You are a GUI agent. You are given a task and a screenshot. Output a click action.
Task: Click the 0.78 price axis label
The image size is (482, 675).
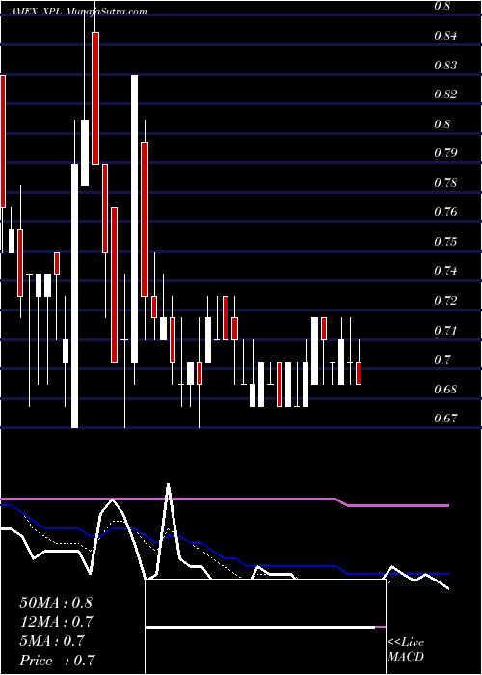(445, 183)
